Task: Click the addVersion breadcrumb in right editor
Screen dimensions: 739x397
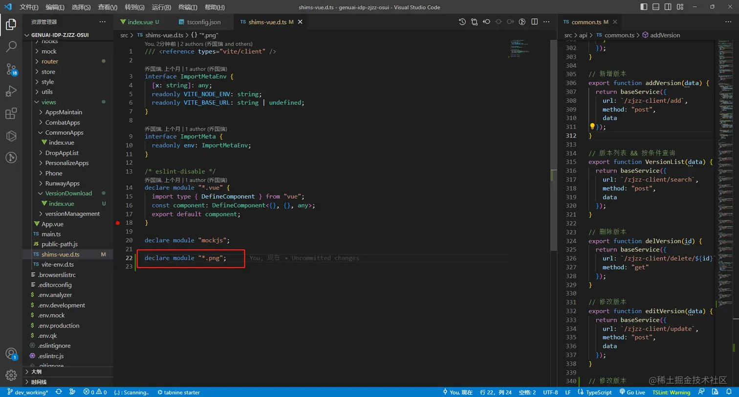Action: coord(661,35)
